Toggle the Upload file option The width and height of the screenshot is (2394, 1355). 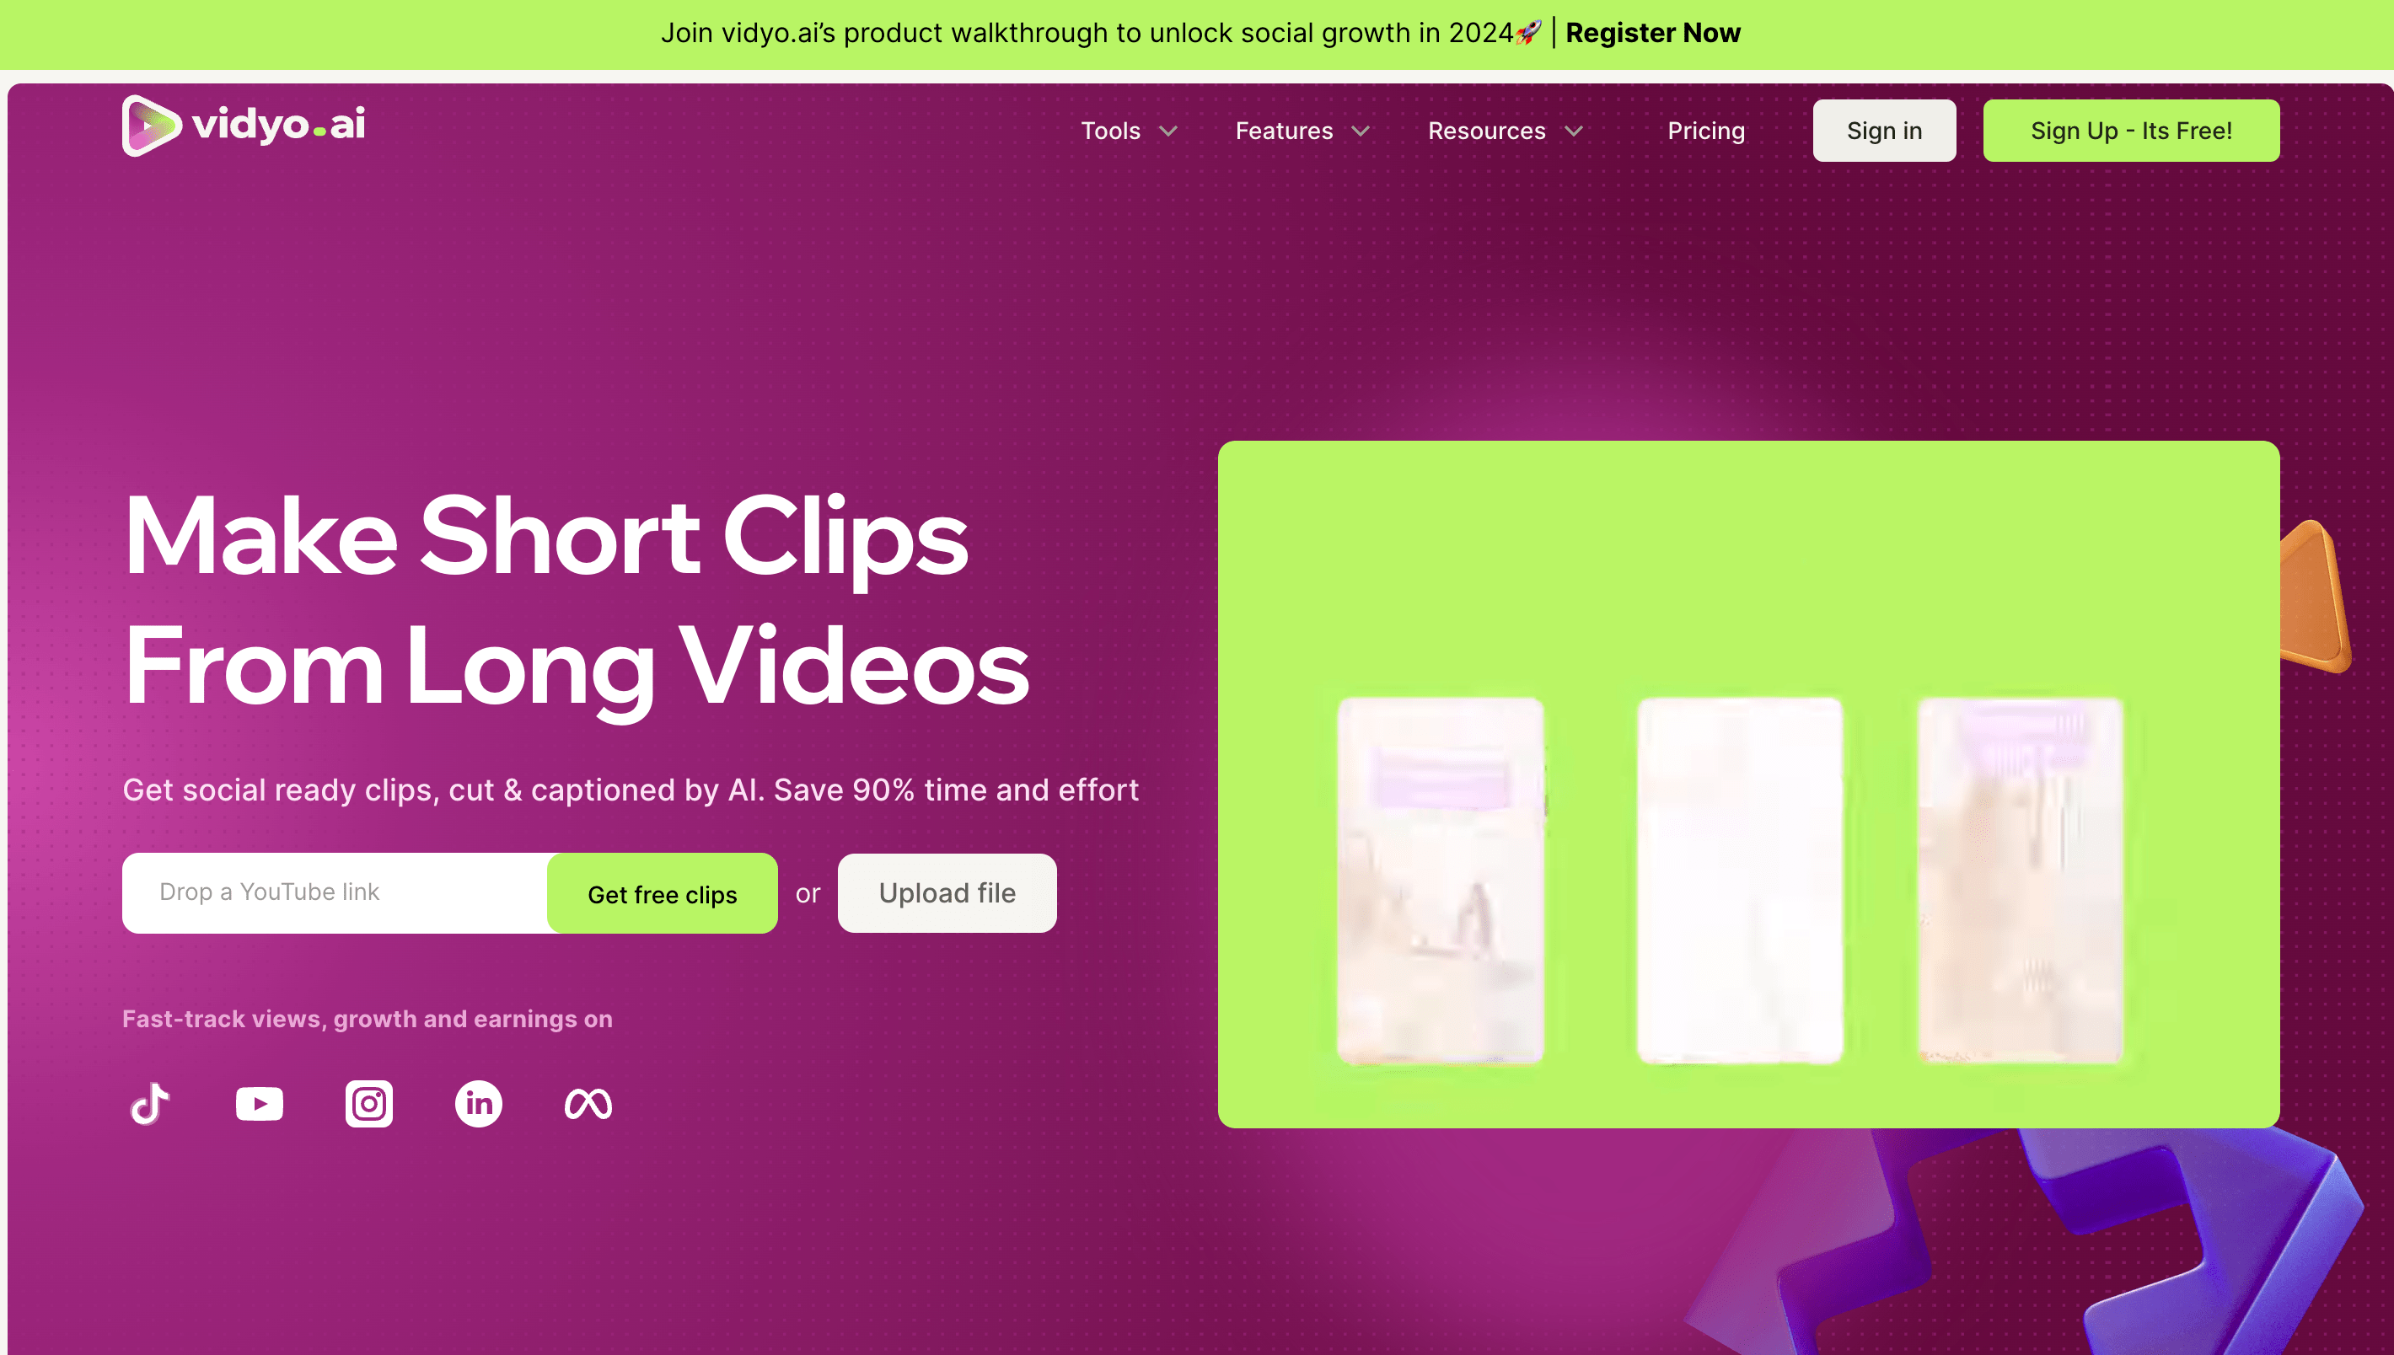pos(946,893)
